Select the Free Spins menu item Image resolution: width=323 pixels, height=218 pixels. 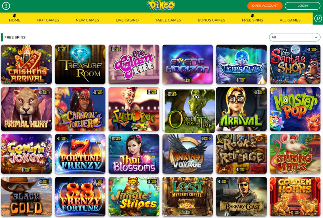click(x=252, y=18)
